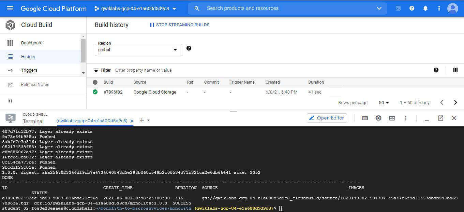Viewport: 464px width, 212px height.
Task: Go to previous page of builds
Action: pyautogui.click(x=442, y=102)
